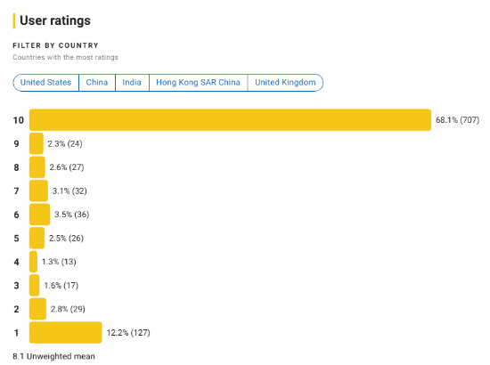Choose India in country filter
This screenshot has width=490, height=365.
tap(132, 83)
